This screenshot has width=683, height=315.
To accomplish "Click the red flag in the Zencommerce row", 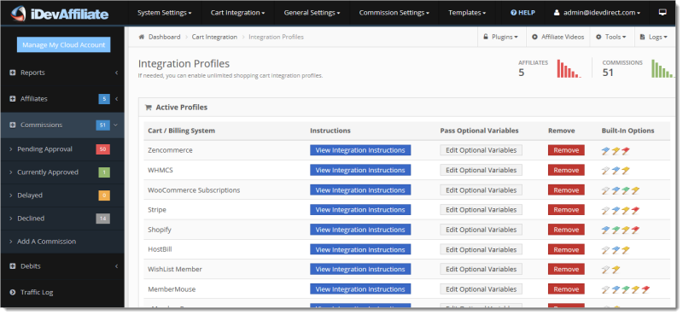I will pyautogui.click(x=626, y=151).
